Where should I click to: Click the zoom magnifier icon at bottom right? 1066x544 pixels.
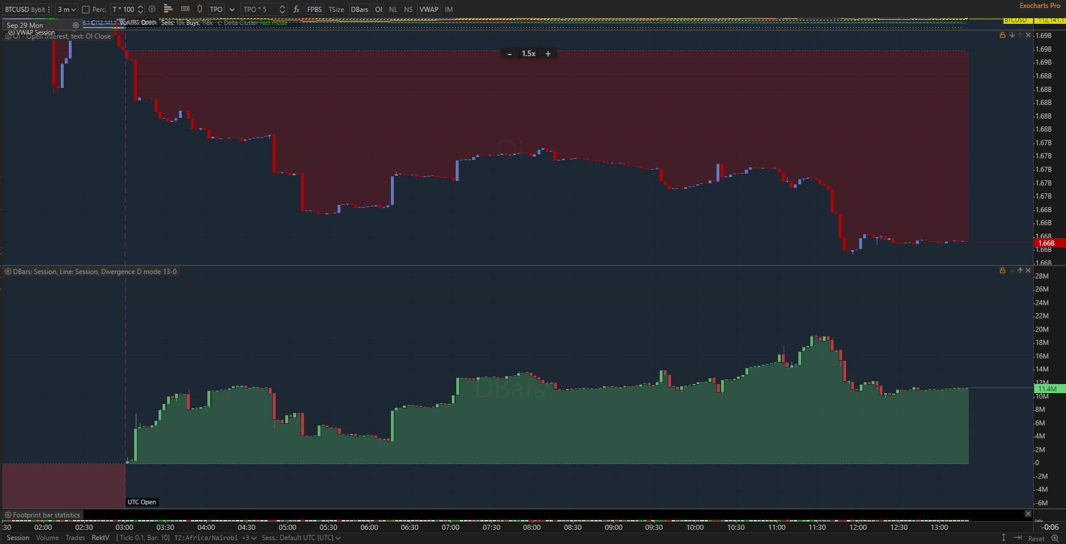(x=1055, y=538)
